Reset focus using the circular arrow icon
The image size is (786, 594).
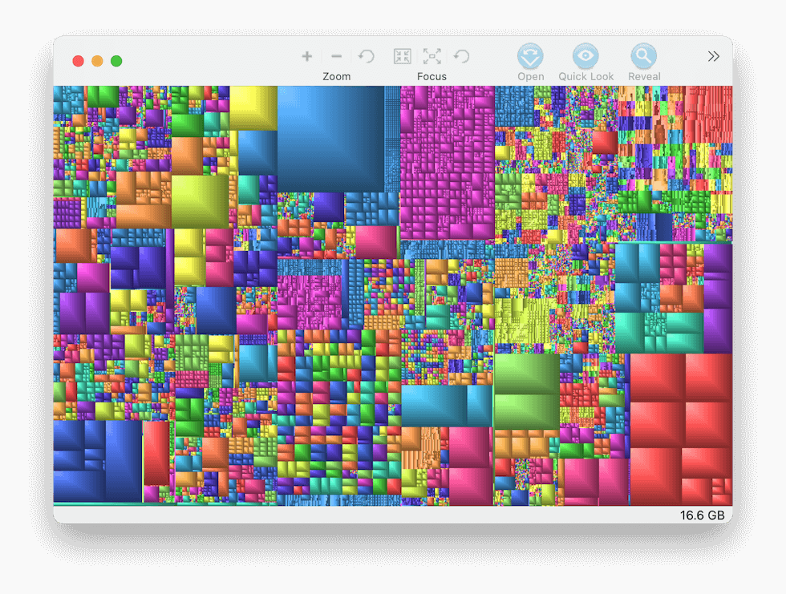click(462, 56)
